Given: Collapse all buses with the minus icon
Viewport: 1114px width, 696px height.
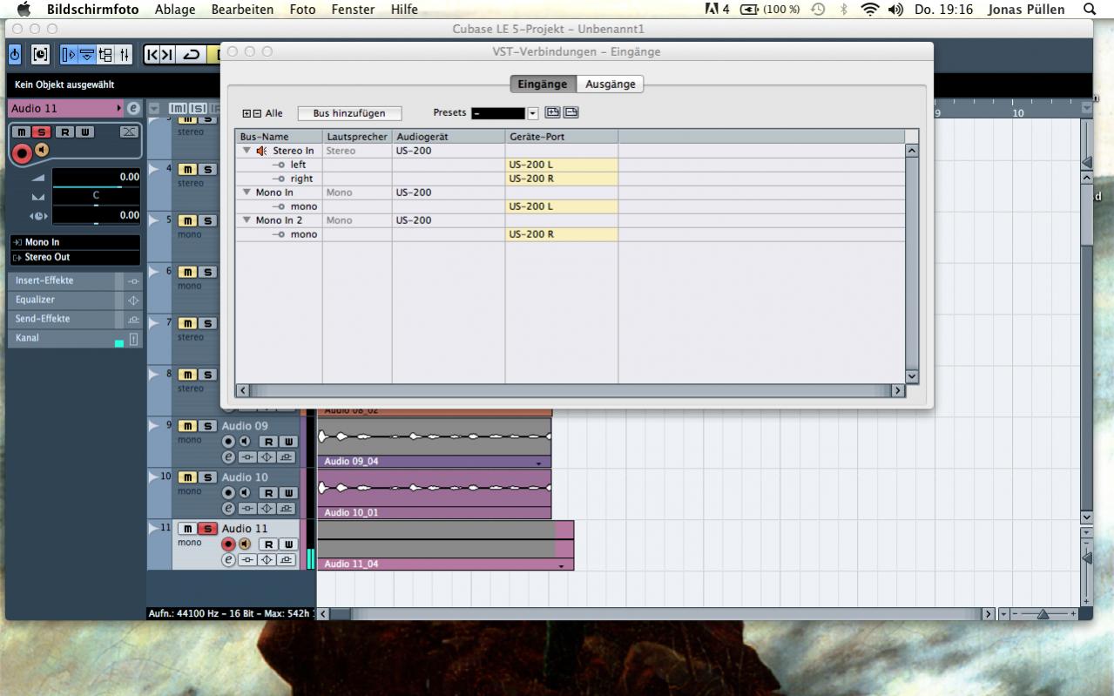Looking at the screenshot, I should tap(257, 113).
